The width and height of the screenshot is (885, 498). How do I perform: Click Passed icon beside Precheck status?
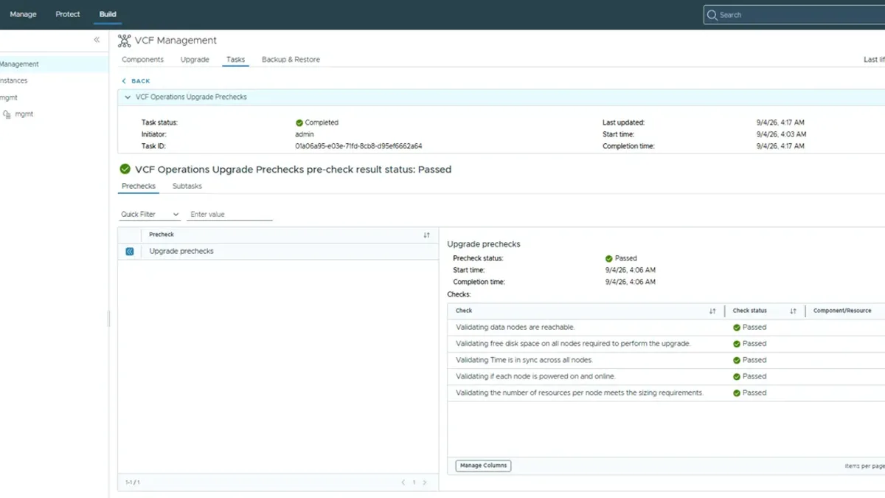click(609, 259)
